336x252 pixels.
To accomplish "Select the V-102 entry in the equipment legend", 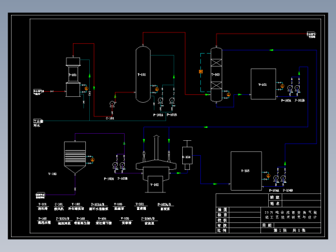I will click(44, 220).
